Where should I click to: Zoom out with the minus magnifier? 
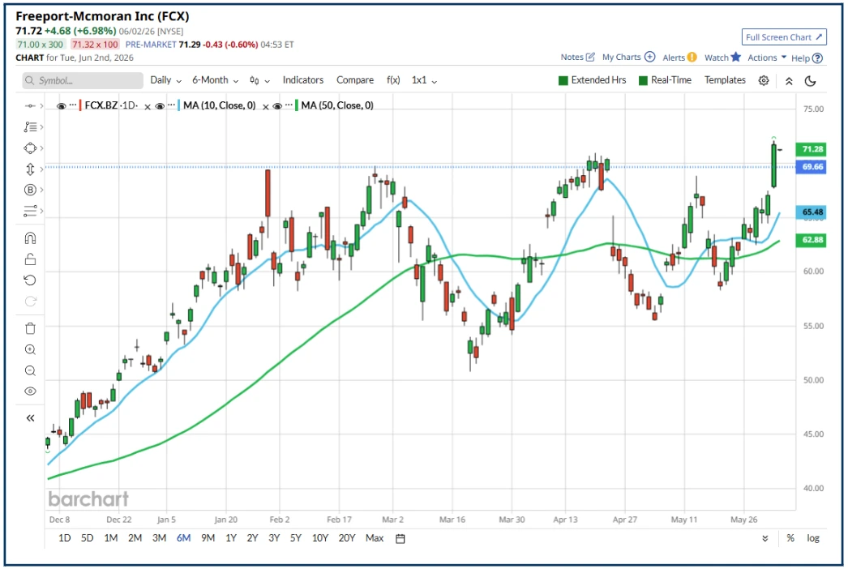pyautogui.click(x=30, y=370)
